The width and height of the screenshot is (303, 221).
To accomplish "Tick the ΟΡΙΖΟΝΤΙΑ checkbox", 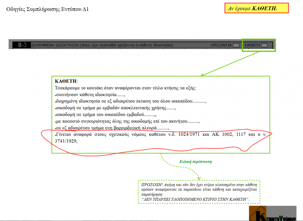I will 236,45.
